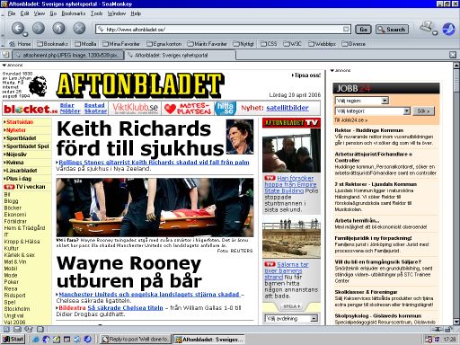Click the Search button
This screenshot has width=460, height=345.
click(x=392, y=30)
